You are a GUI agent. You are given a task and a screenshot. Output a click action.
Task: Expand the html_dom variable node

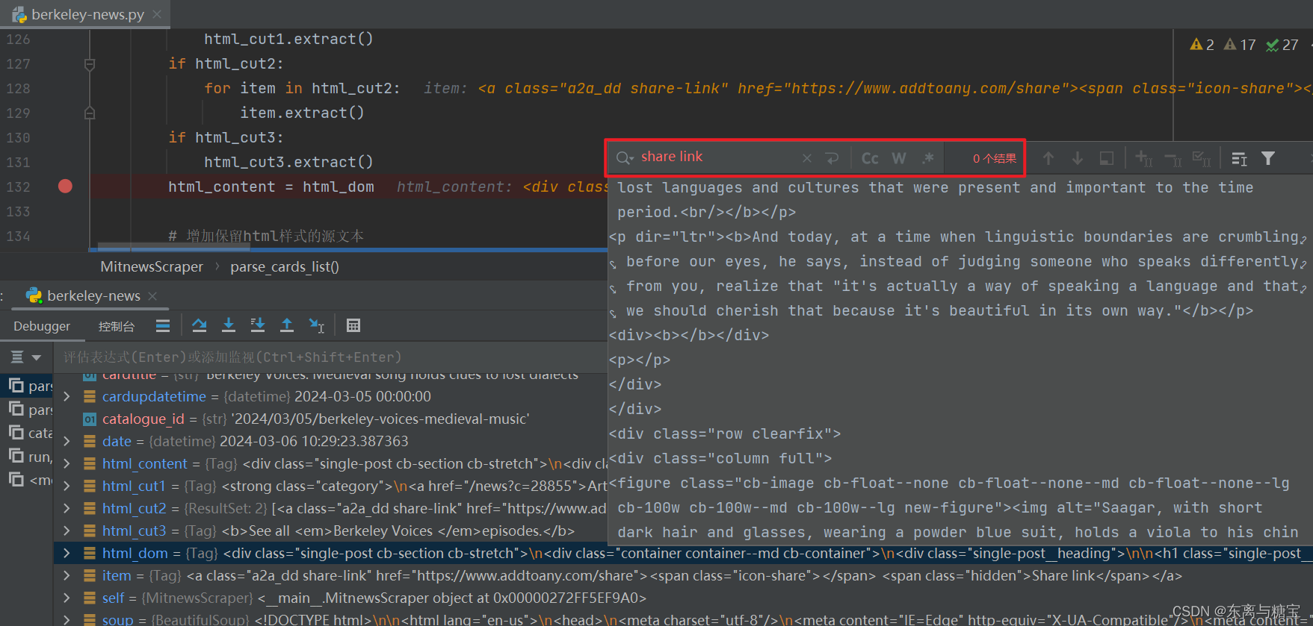tap(67, 553)
